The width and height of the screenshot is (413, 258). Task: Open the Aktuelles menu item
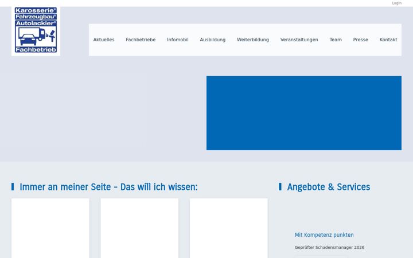pos(104,40)
